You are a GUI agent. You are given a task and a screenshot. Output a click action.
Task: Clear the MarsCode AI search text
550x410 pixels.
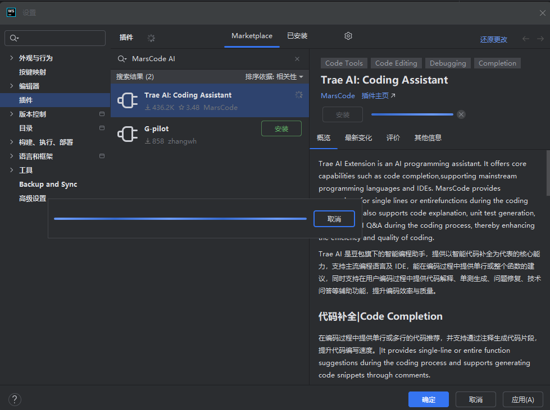point(297,59)
